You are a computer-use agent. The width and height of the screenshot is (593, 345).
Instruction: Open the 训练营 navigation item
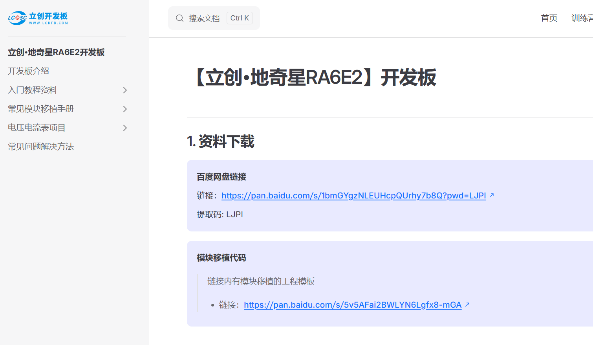click(x=582, y=18)
